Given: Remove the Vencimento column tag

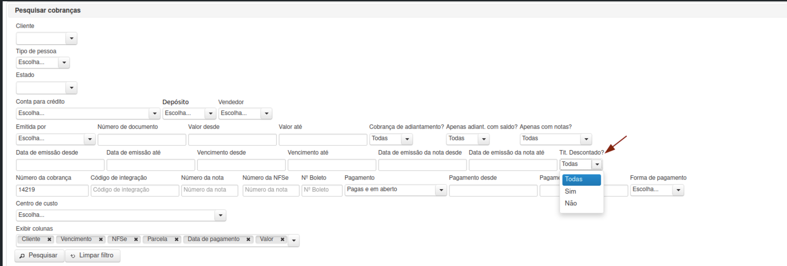Looking at the screenshot, I should click(x=101, y=239).
